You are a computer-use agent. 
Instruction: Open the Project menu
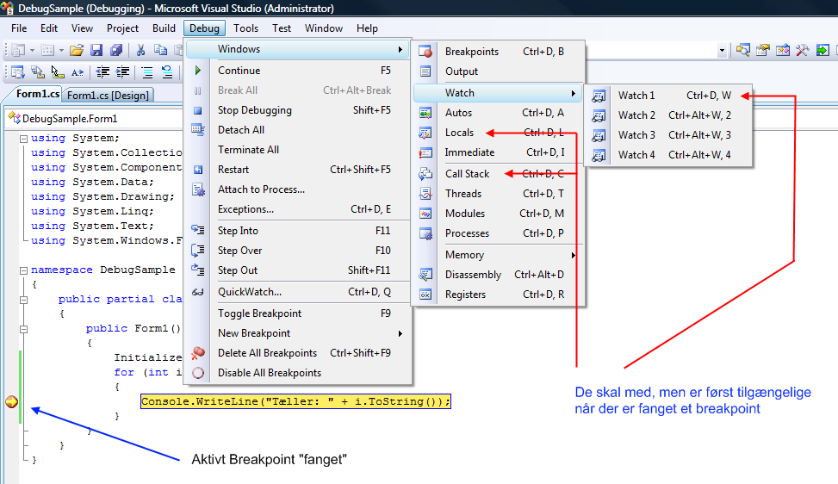(x=122, y=28)
